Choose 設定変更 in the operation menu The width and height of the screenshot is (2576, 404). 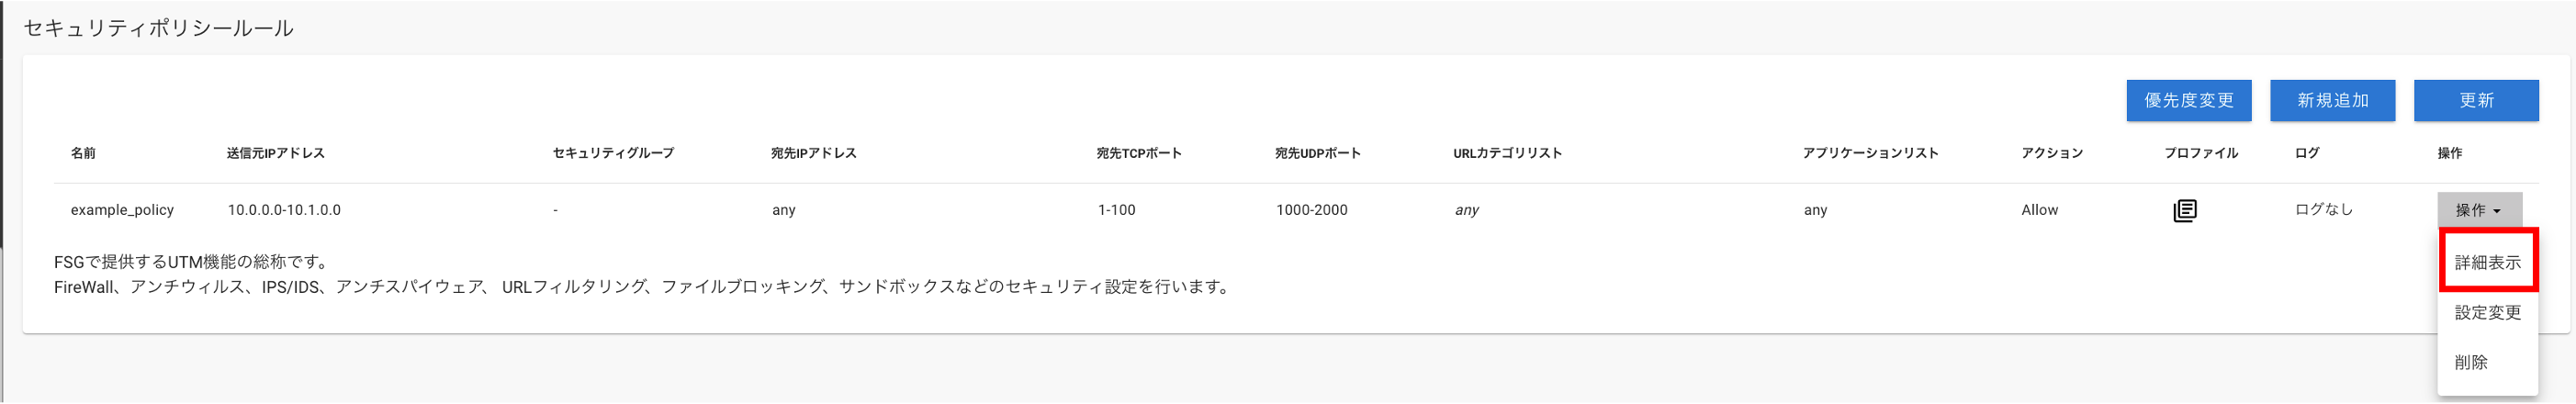[2487, 312]
